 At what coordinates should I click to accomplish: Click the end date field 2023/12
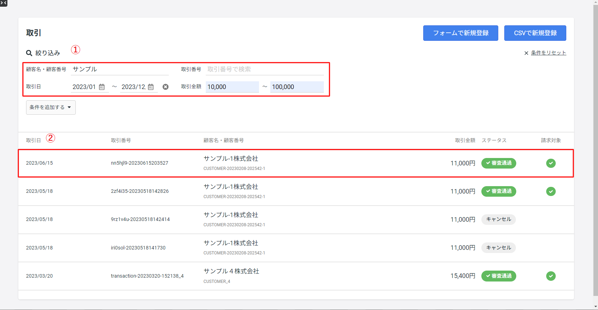coord(133,87)
